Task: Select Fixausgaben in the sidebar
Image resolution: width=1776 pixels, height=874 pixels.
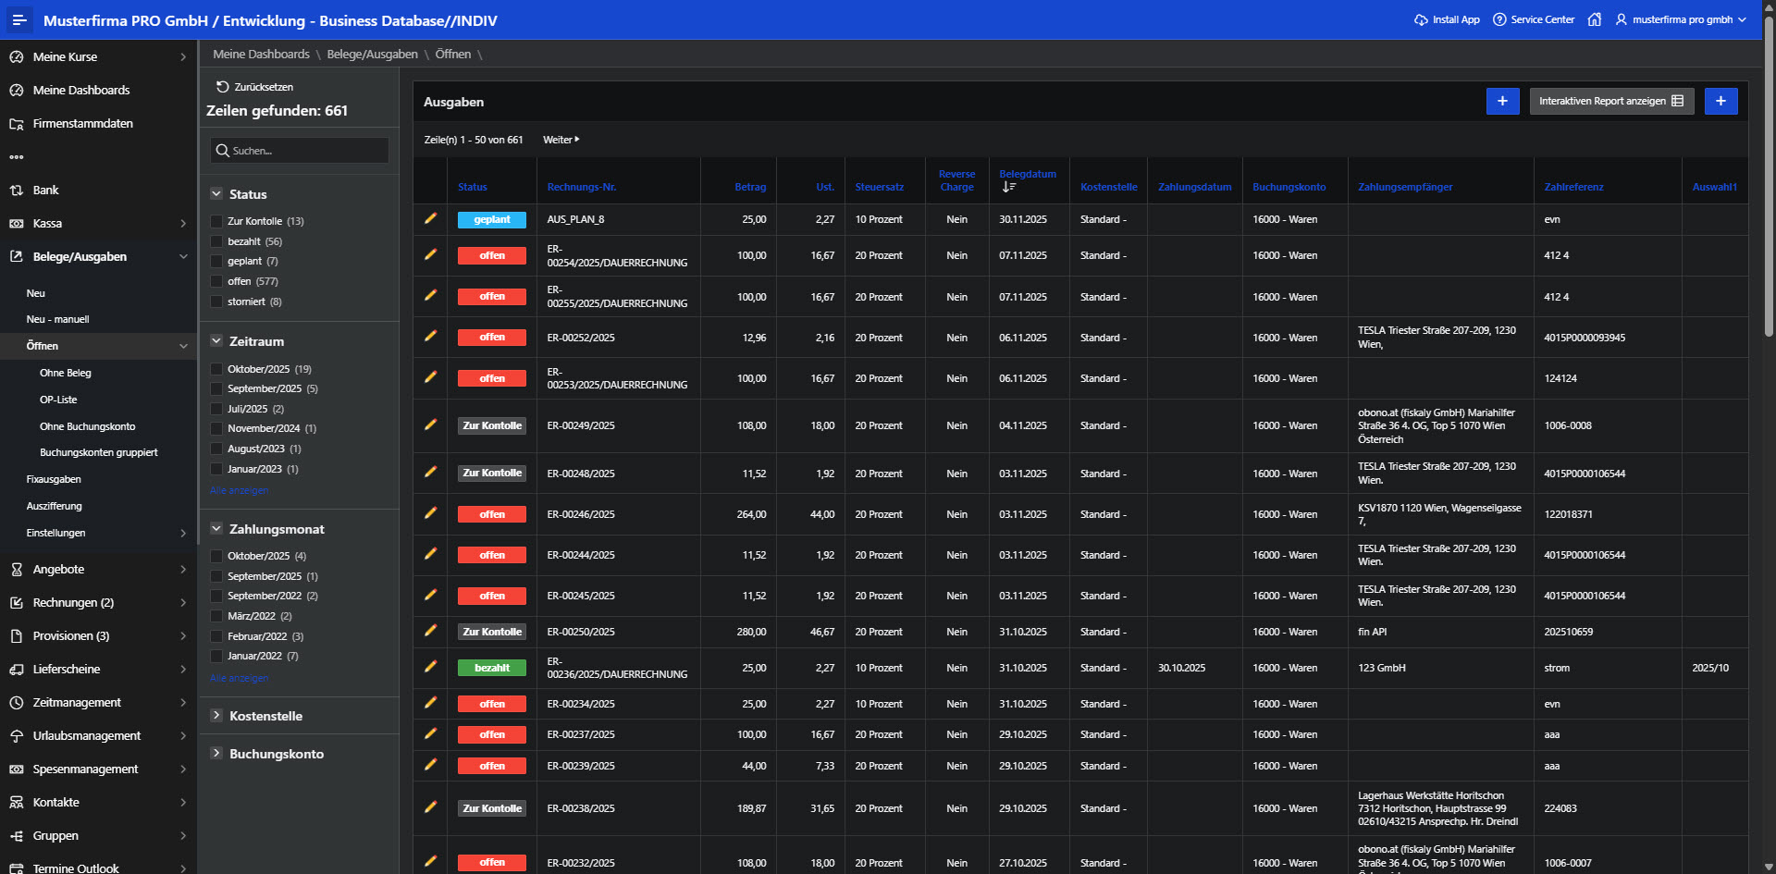Action: pos(54,479)
